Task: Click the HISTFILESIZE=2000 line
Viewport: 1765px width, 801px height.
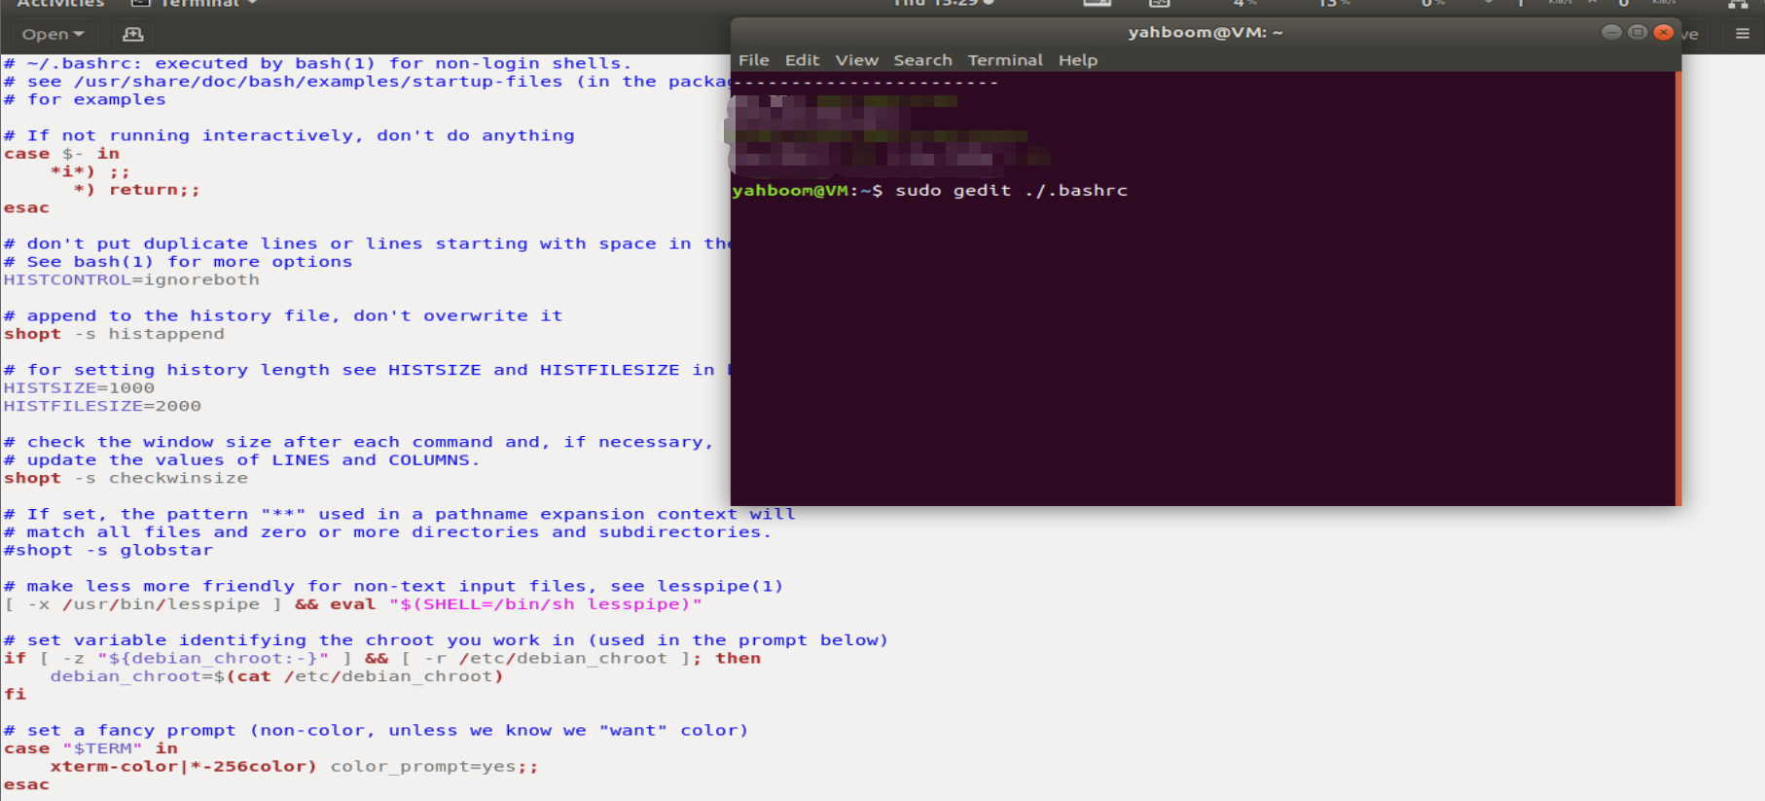Action: click(102, 406)
